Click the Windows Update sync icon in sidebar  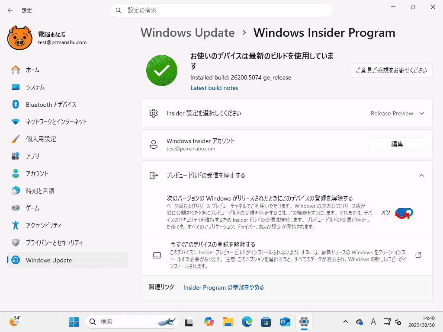click(x=16, y=260)
